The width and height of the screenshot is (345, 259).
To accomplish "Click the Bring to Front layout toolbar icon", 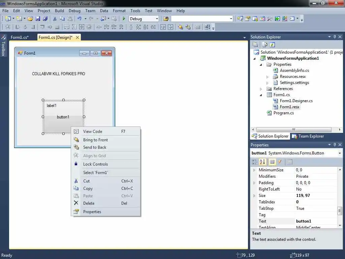I will [x=181, y=27].
